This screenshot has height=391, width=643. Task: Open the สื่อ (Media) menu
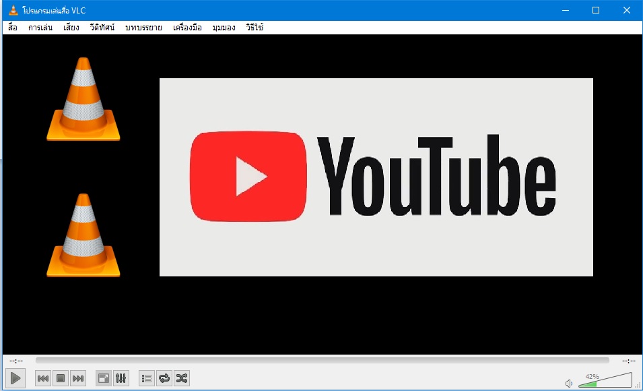[13, 28]
